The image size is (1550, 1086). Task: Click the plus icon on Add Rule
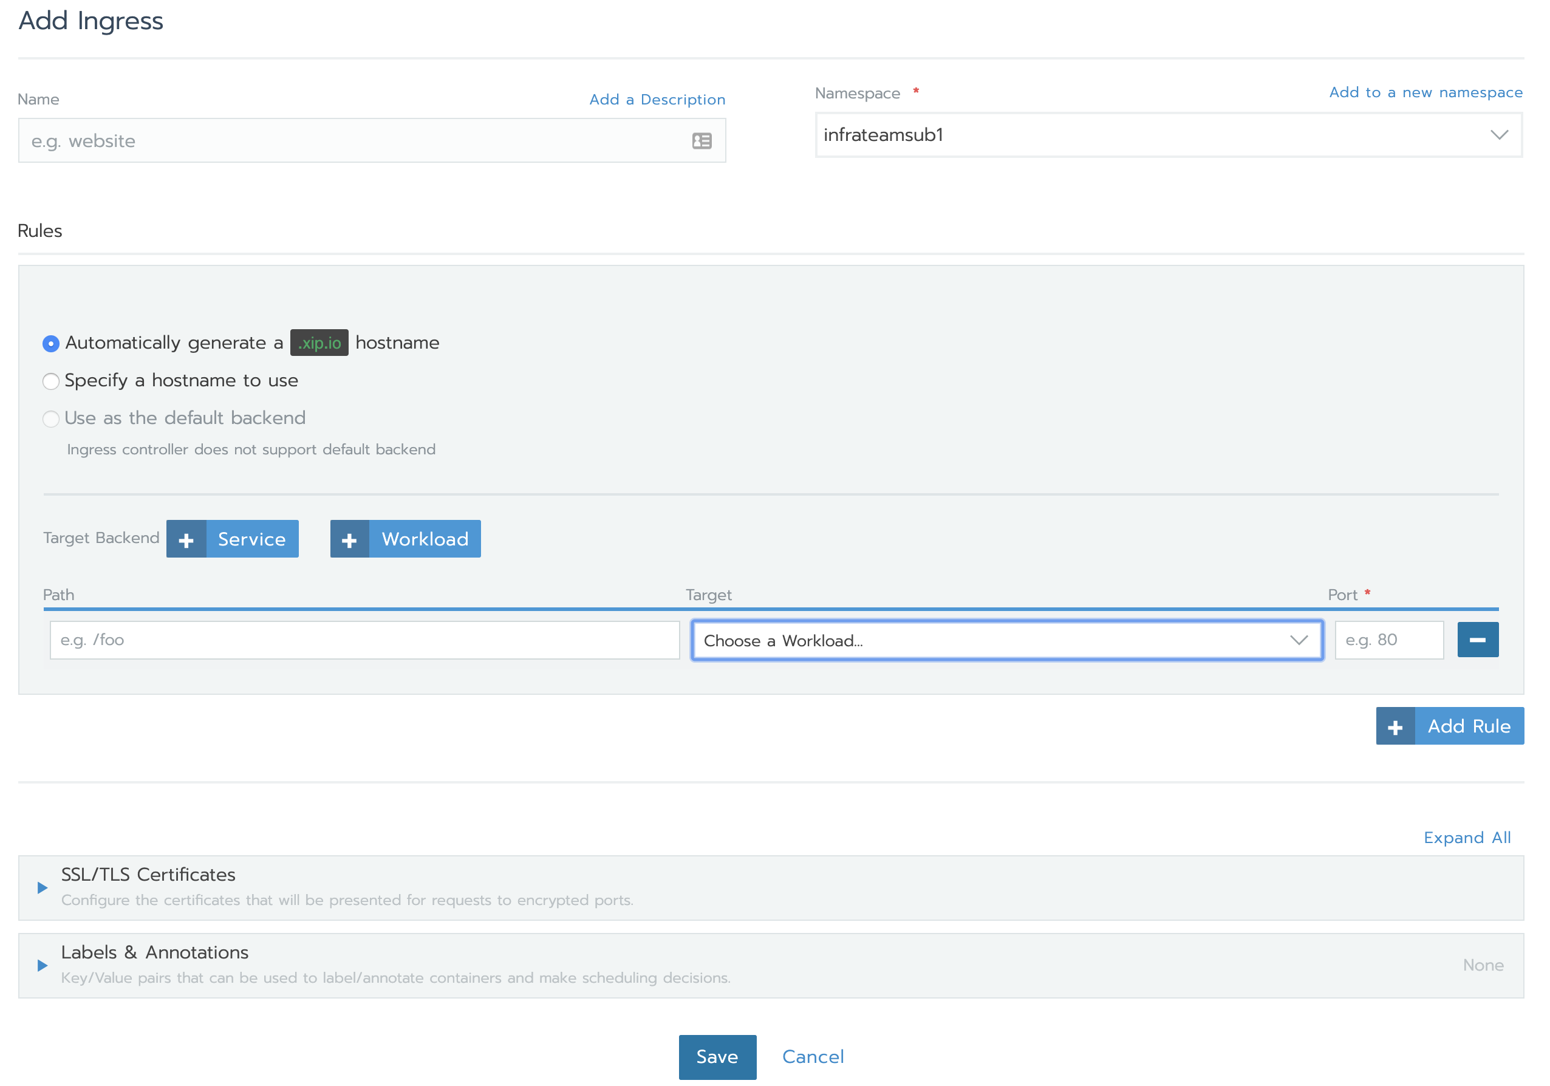pyautogui.click(x=1395, y=727)
